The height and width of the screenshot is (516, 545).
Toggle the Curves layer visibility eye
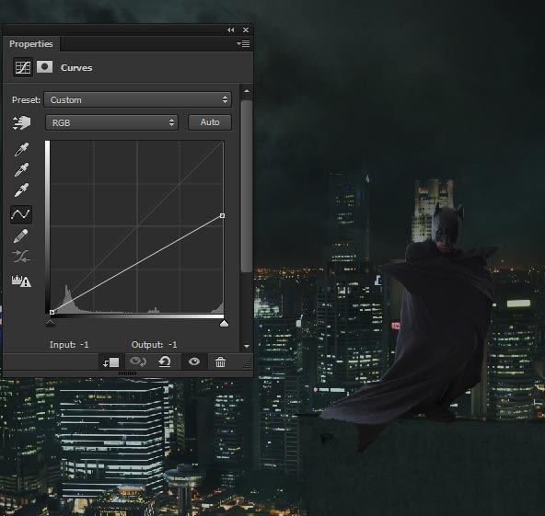click(x=194, y=361)
